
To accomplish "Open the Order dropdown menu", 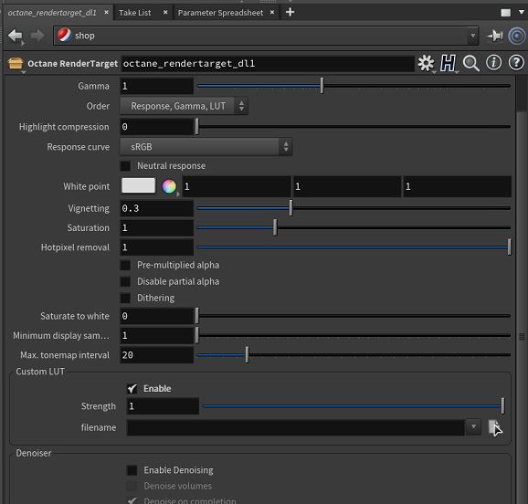I will click(184, 106).
